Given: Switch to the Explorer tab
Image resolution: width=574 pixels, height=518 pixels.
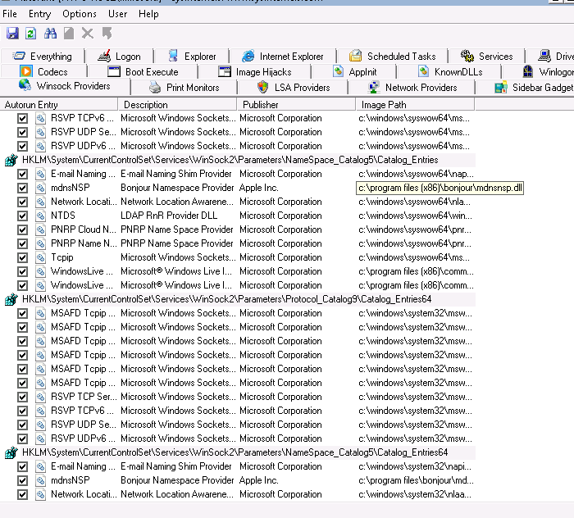Looking at the screenshot, I should (x=192, y=57).
